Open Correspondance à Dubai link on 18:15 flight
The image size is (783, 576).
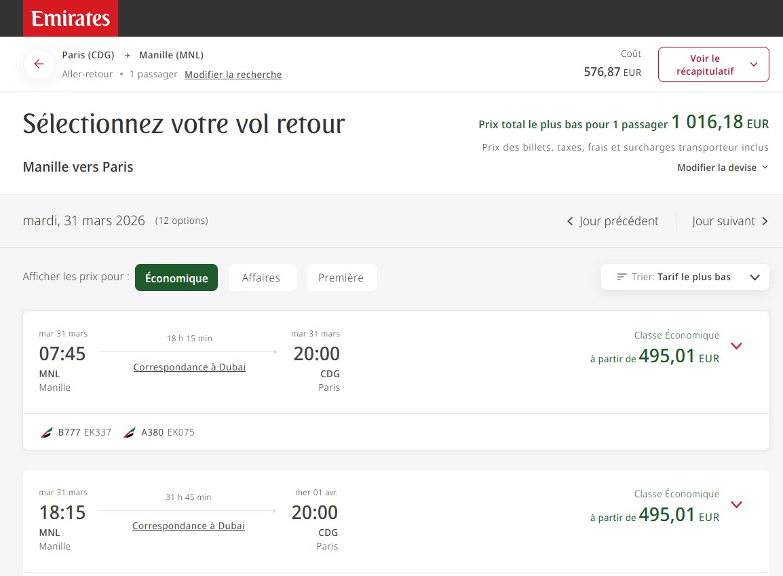click(x=189, y=526)
